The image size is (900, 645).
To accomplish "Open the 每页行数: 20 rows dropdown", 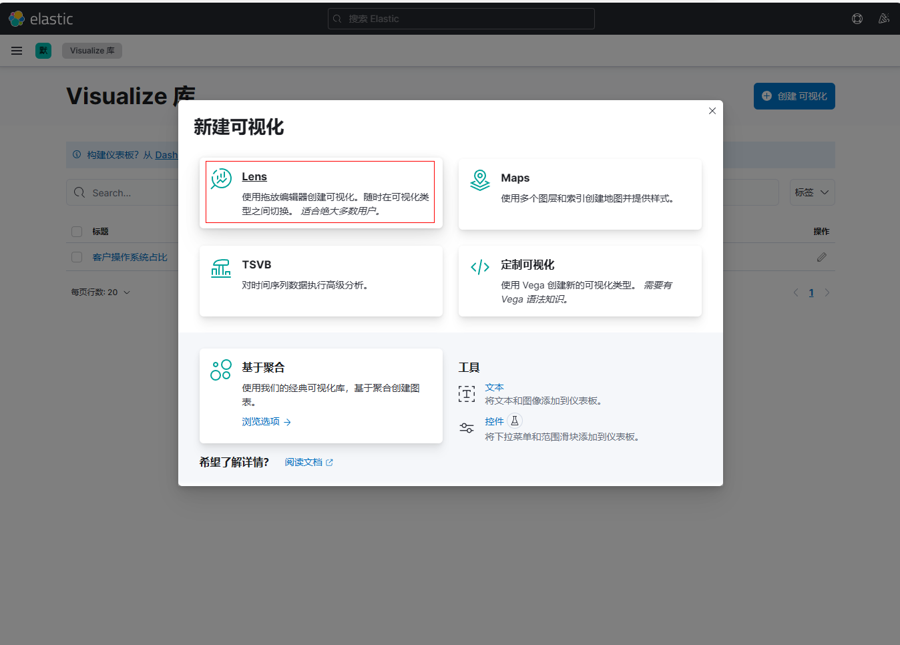I will click(100, 292).
